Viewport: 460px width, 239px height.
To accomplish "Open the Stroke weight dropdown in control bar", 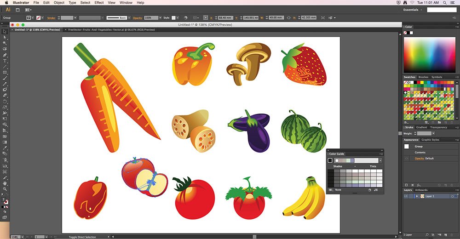I will pos(75,18).
